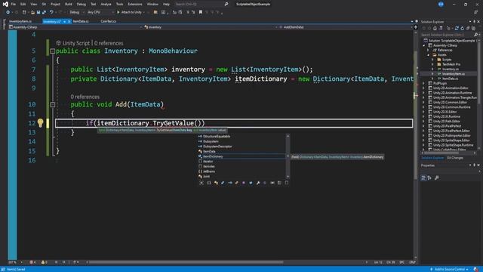The width and height of the screenshot is (483, 272).
Task: Switch to the ItemData.cs tab
Action: [x=81, y=21]
